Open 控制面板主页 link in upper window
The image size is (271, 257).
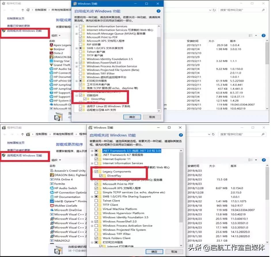16,18
